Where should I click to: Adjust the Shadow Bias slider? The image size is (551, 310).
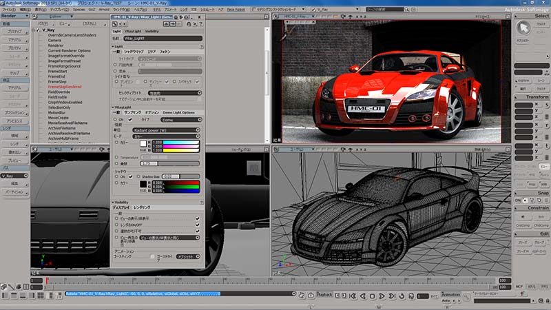181,176
